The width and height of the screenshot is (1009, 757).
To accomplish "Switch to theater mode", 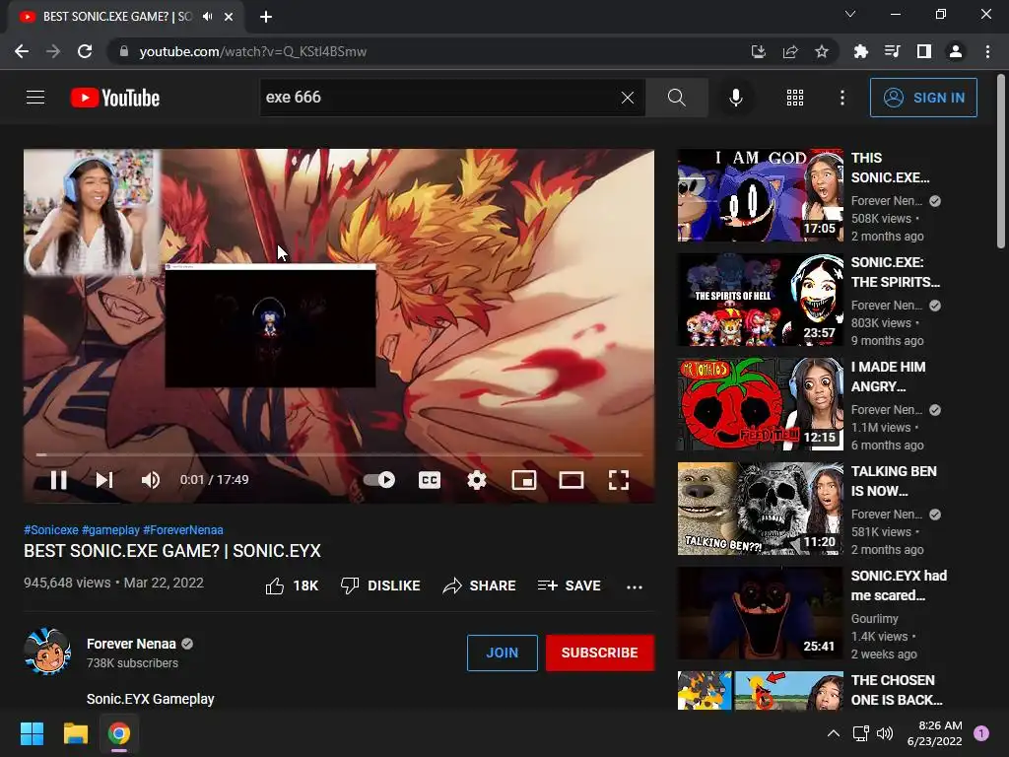I will pos(571,480).
